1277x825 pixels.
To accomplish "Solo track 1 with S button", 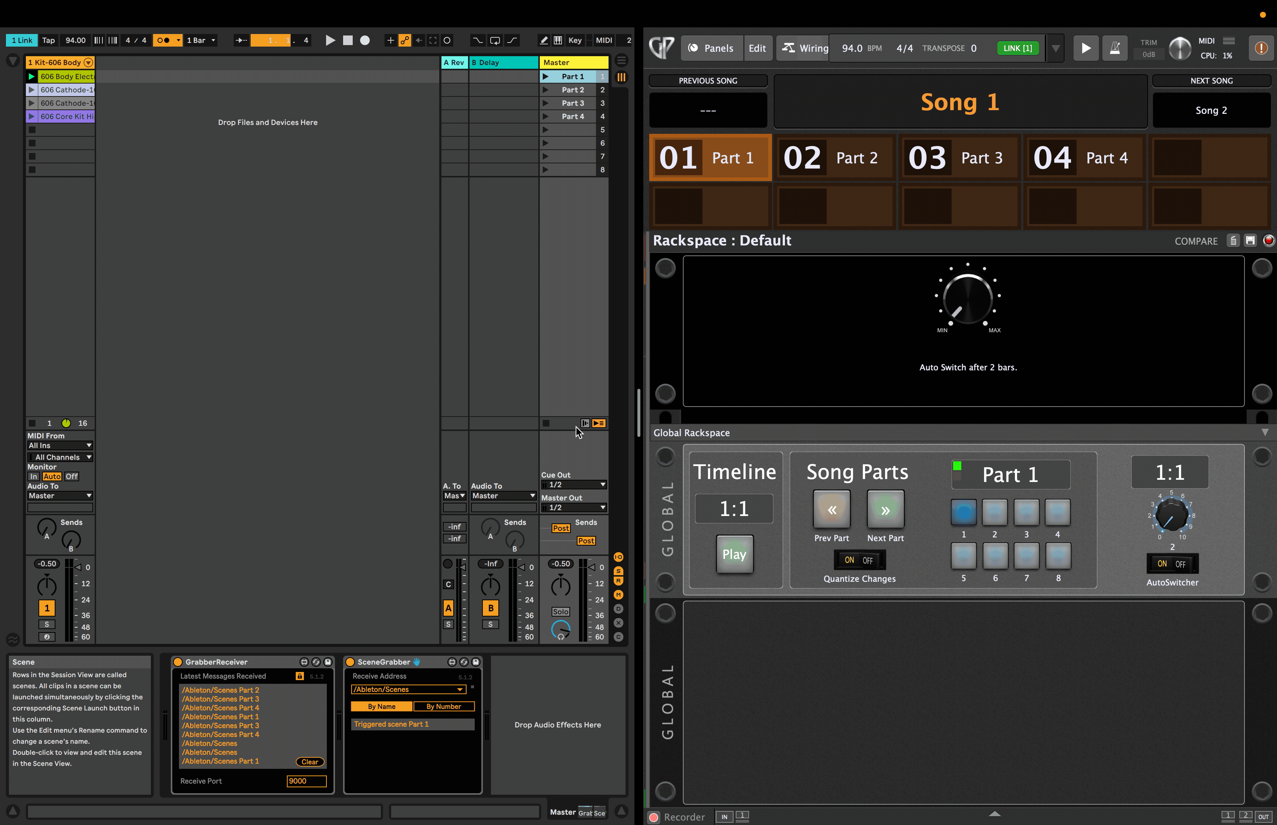I will (47, 625).
